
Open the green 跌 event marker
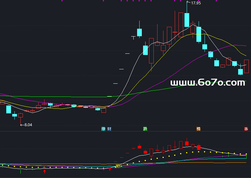coord(145,129)
